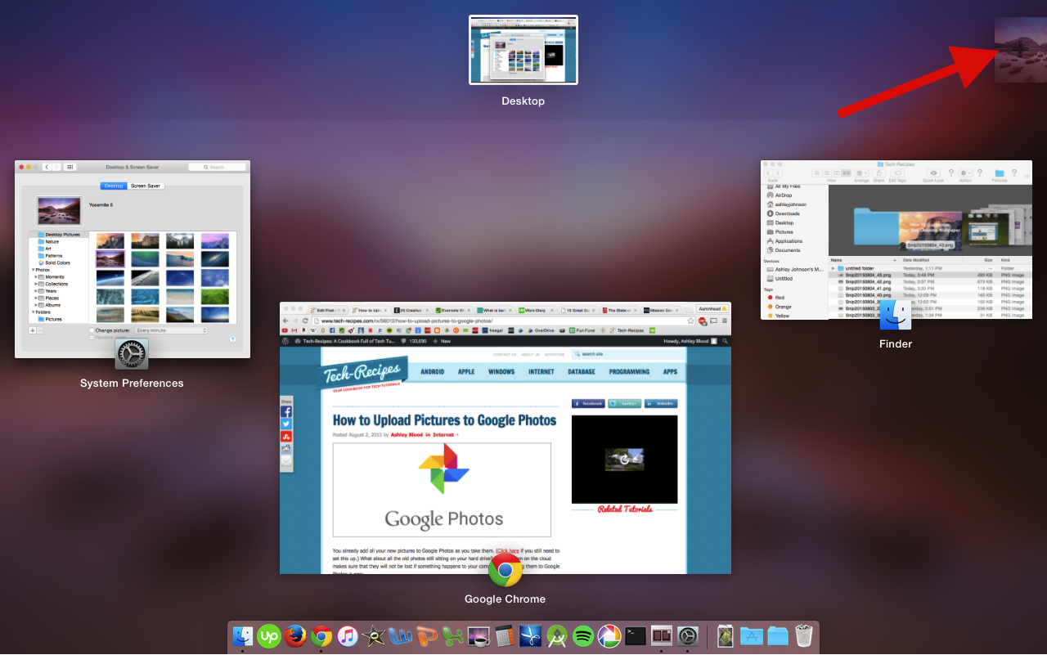Choose the green grass wallpaper thumbnail
Image resolution: width=1047 pixels, height=655 pixels.
pos(214,296)
